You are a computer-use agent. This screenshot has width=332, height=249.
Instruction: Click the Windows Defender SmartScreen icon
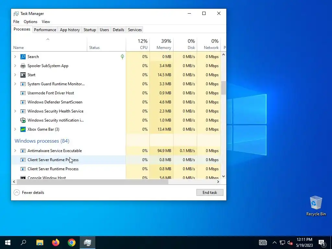point(23,102)
